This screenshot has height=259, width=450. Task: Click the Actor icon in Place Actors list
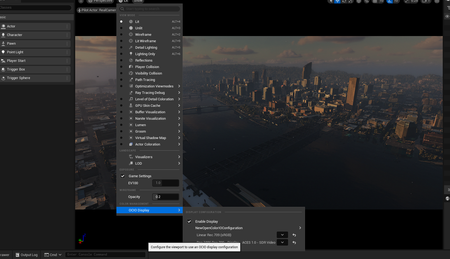(x=3, y=26)
